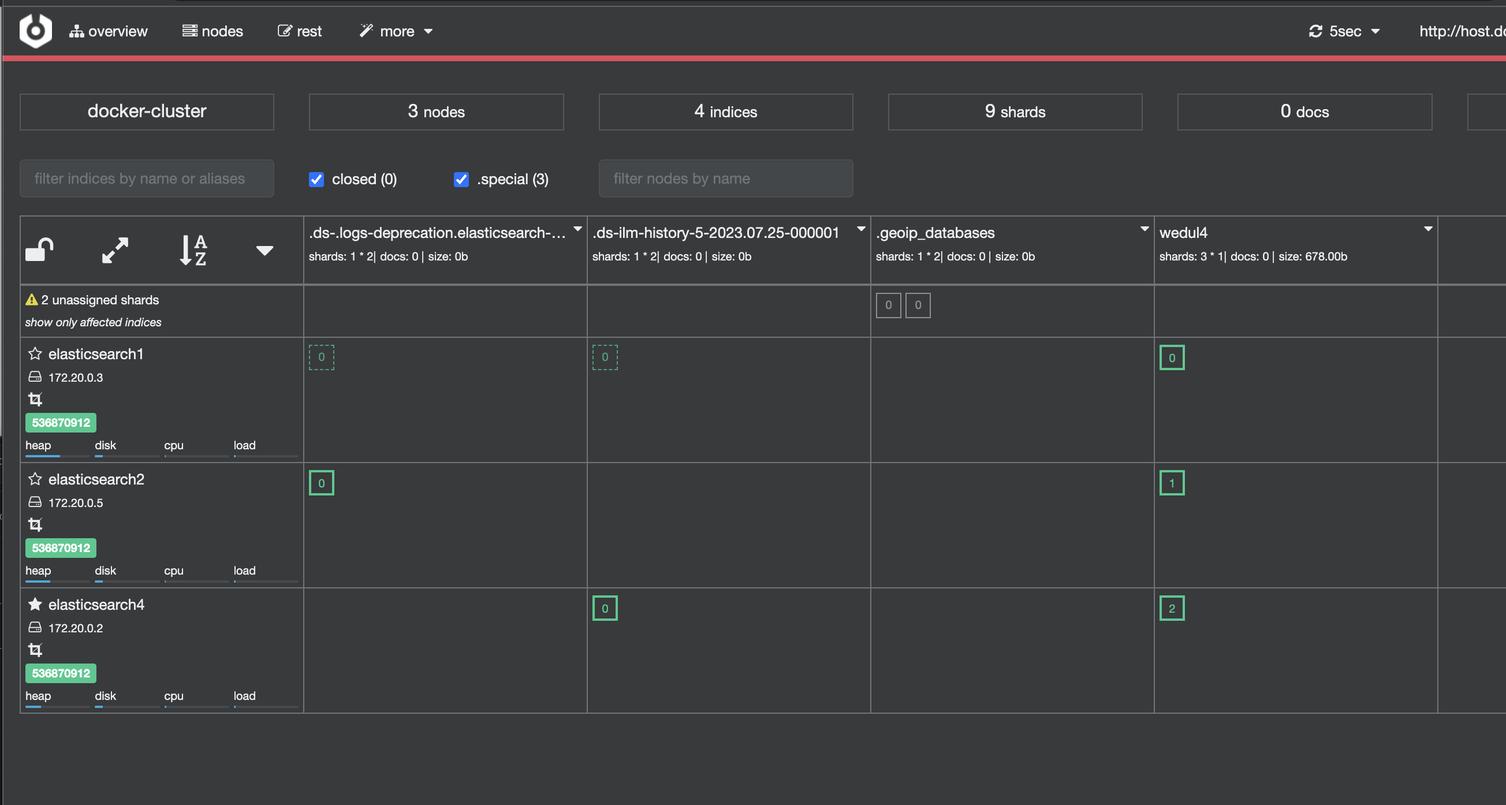Select the unassigned .geoip_databases shard 0 box
The height and width of the screenshot is (805, 1506).
coord(888,305)
